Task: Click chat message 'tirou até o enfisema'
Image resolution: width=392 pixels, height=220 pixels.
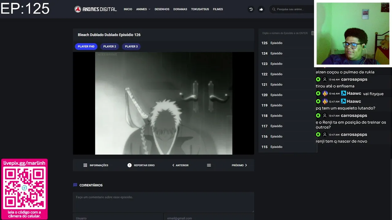Action: (335, 86)
